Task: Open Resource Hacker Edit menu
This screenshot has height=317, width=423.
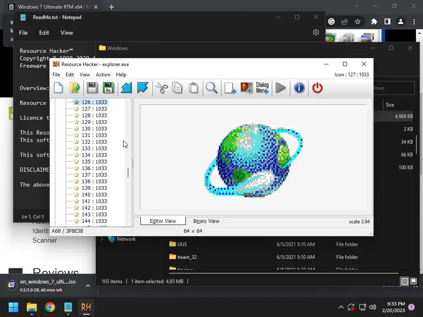Action: (x=69, y=75)
